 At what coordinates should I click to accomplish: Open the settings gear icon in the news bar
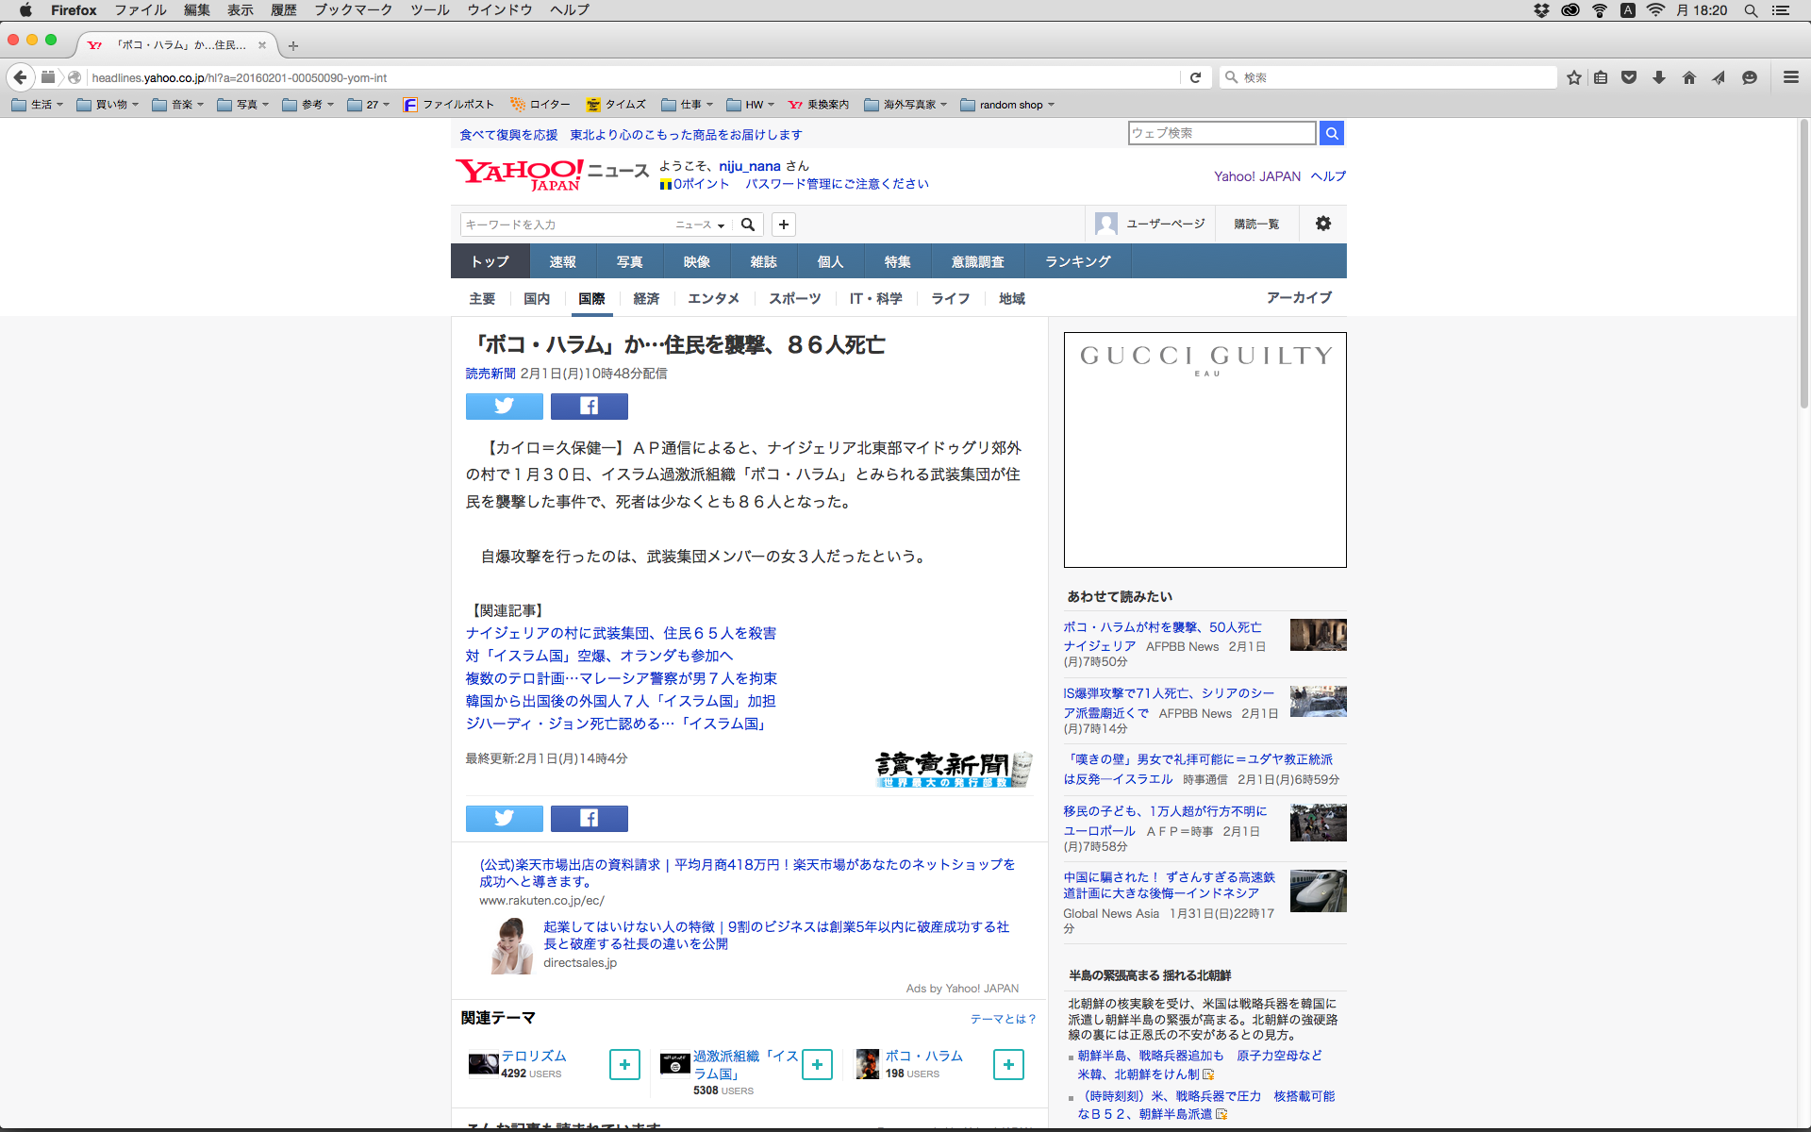[1322, 224]
